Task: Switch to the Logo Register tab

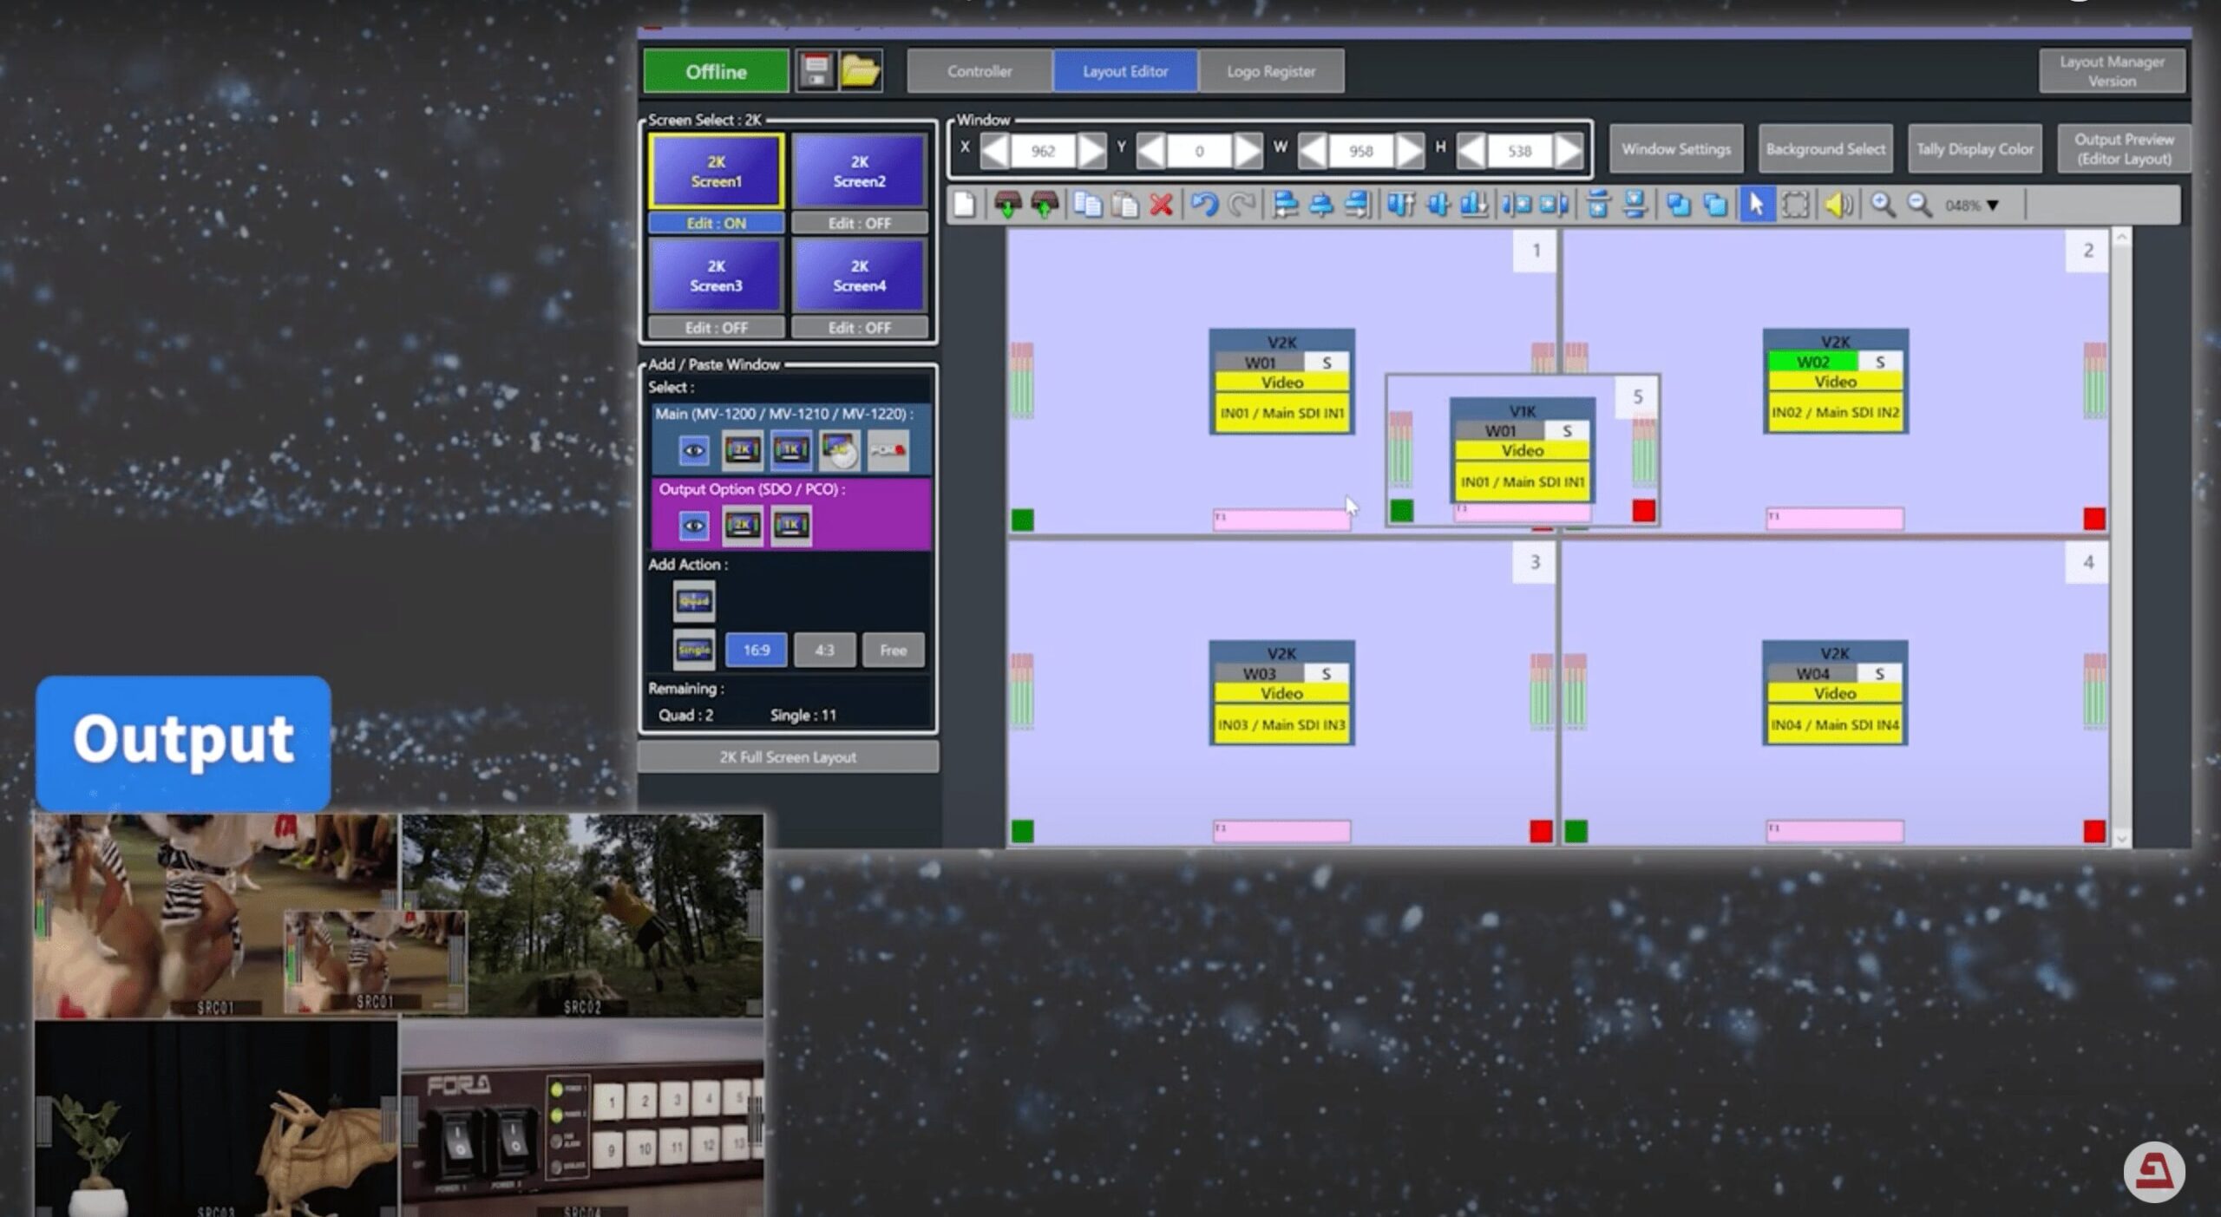Action: [x=1271, y=71]
